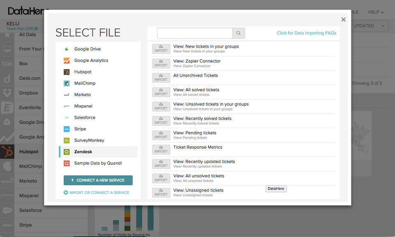Import View: Pending tickets
The height and width of the screenshot is (237, 395).
click(x=161, y=135)
